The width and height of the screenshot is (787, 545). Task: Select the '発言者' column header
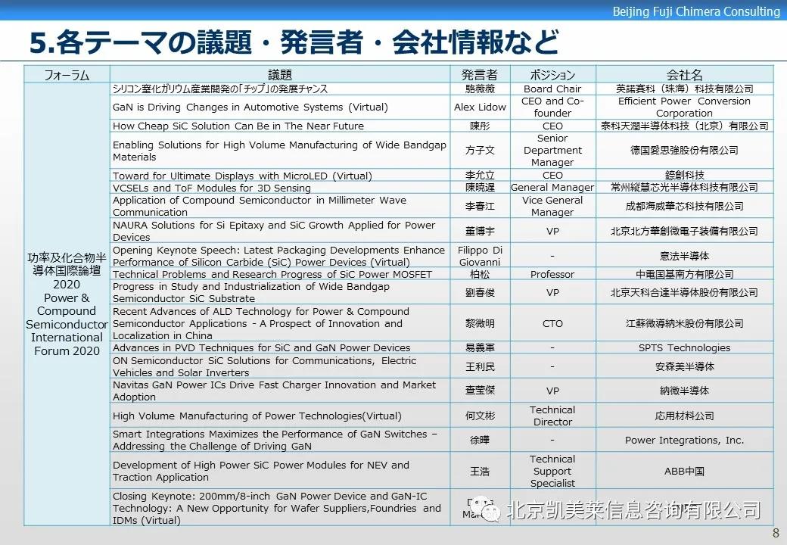point(480,75)
